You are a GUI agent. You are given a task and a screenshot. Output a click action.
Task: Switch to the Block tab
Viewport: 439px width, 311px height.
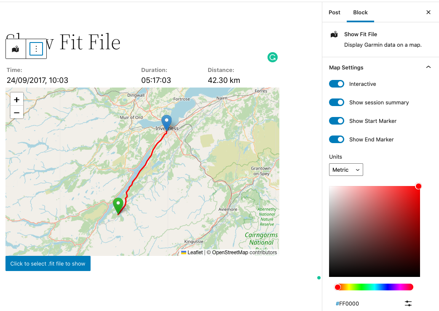tap(360, 12)
